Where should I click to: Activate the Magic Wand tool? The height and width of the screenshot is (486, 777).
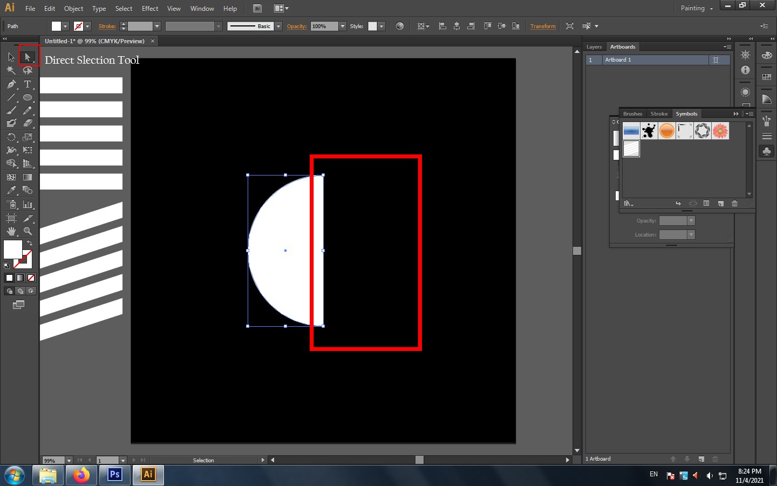tap(11, 70)
